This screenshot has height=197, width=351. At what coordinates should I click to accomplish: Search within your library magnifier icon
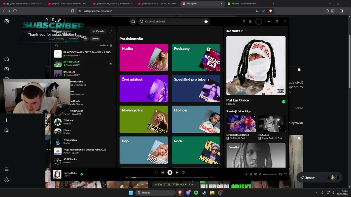(57, 45)
